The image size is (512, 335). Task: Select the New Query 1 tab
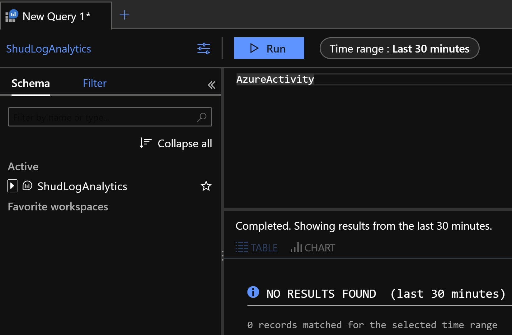(56, 16)
